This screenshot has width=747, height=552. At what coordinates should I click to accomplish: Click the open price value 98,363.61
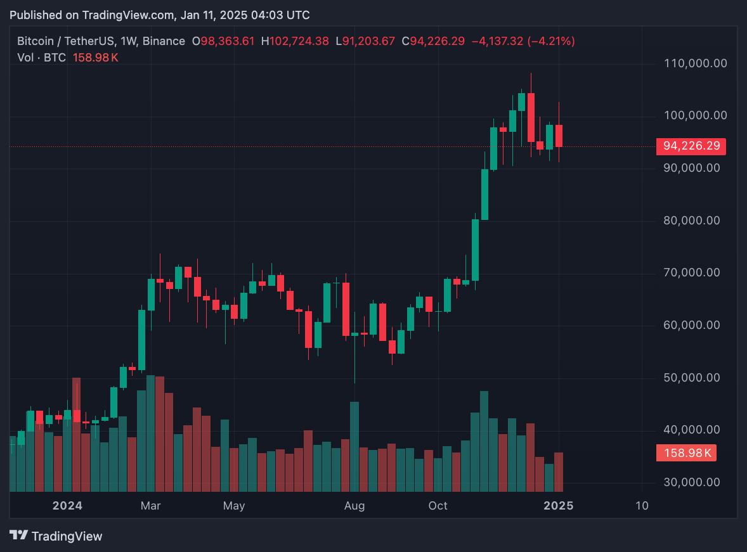(228, 41)
